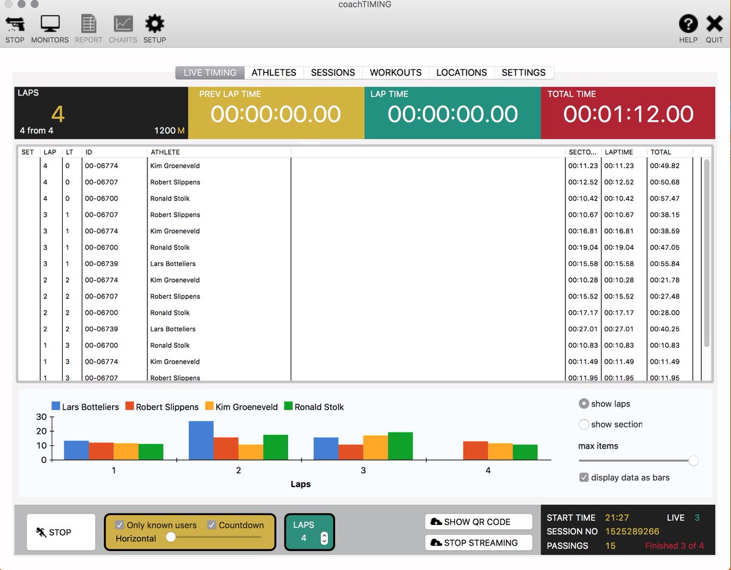This screenshot has height=570, width=731.
Task: Click the tall blue bar in lap 2
Action: point(201,440)
